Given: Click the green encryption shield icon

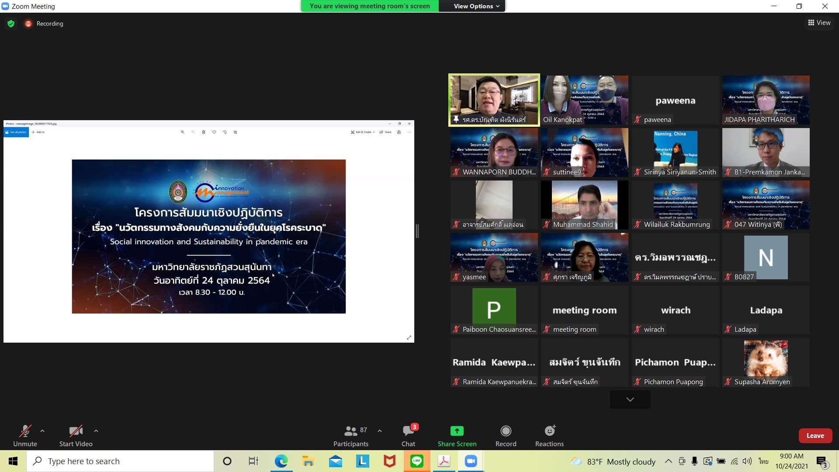Looking at the screenshot, I should coord(11,24).
